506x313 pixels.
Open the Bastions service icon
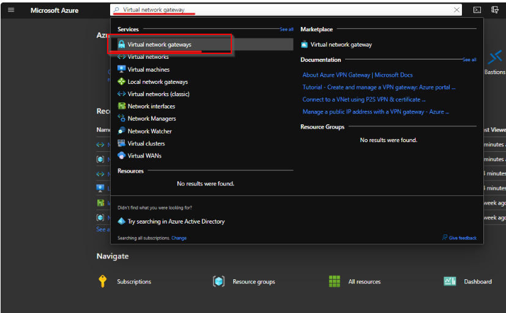(495, 58)
